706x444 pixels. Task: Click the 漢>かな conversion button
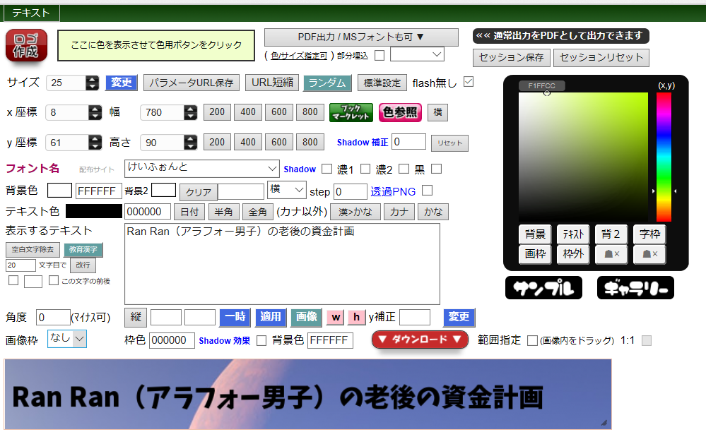(x=355, y=212)
